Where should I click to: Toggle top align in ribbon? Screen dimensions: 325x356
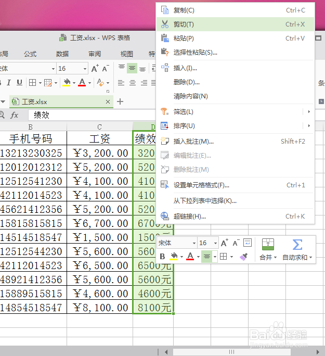tap(122, 67)
